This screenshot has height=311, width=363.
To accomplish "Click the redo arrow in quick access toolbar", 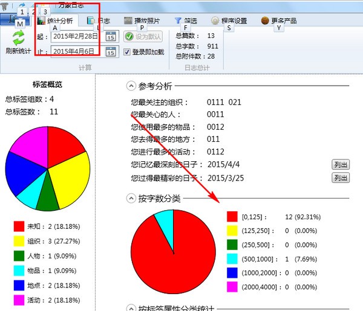I will [22, 5].
